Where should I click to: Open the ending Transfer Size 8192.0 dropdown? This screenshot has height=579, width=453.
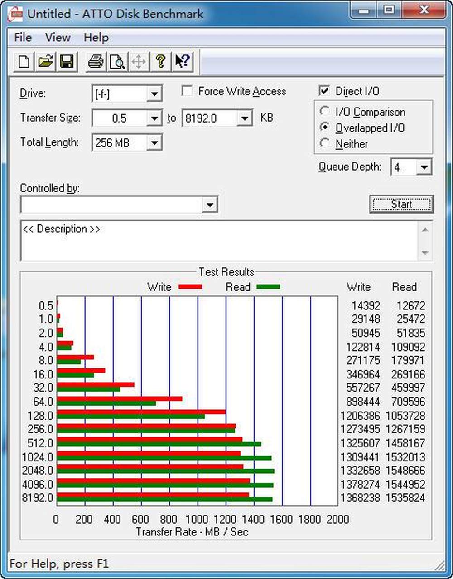point(245,118)
